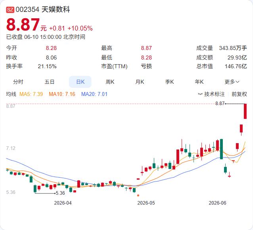Viewport: 253px width, 230px height.
Task: Open the 分时 chart tab
Action: pos(18,82)
